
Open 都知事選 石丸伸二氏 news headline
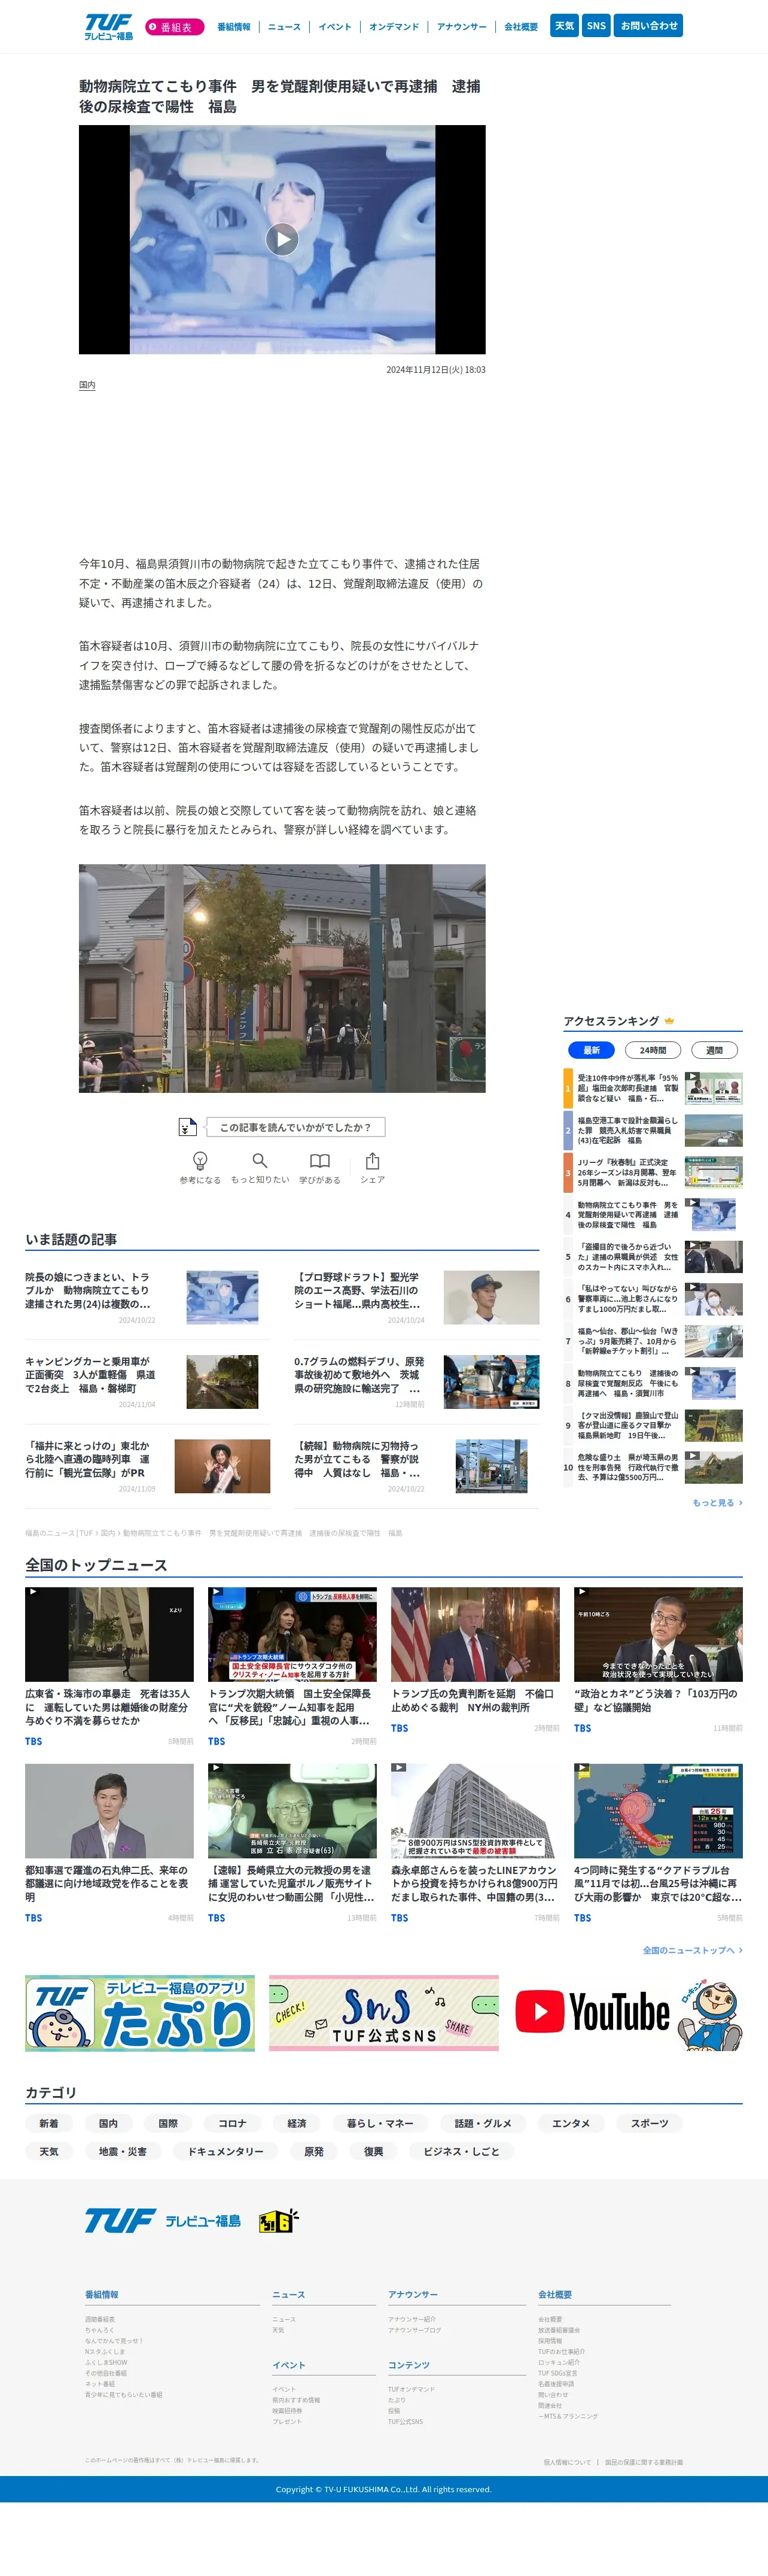[x=109, y=1883]
